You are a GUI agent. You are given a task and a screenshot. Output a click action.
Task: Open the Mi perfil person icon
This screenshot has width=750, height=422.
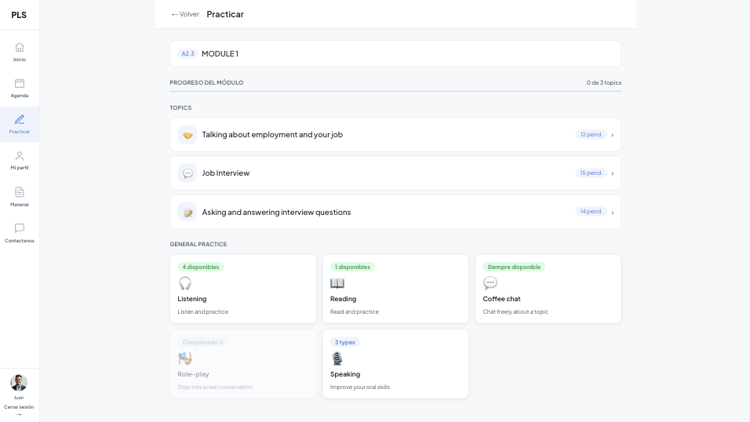[x=20, y=156]
